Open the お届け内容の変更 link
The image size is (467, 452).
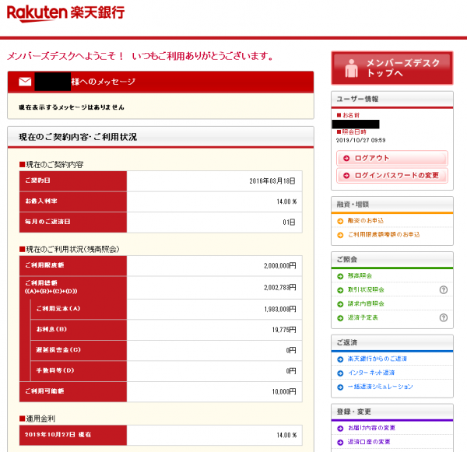371,428
